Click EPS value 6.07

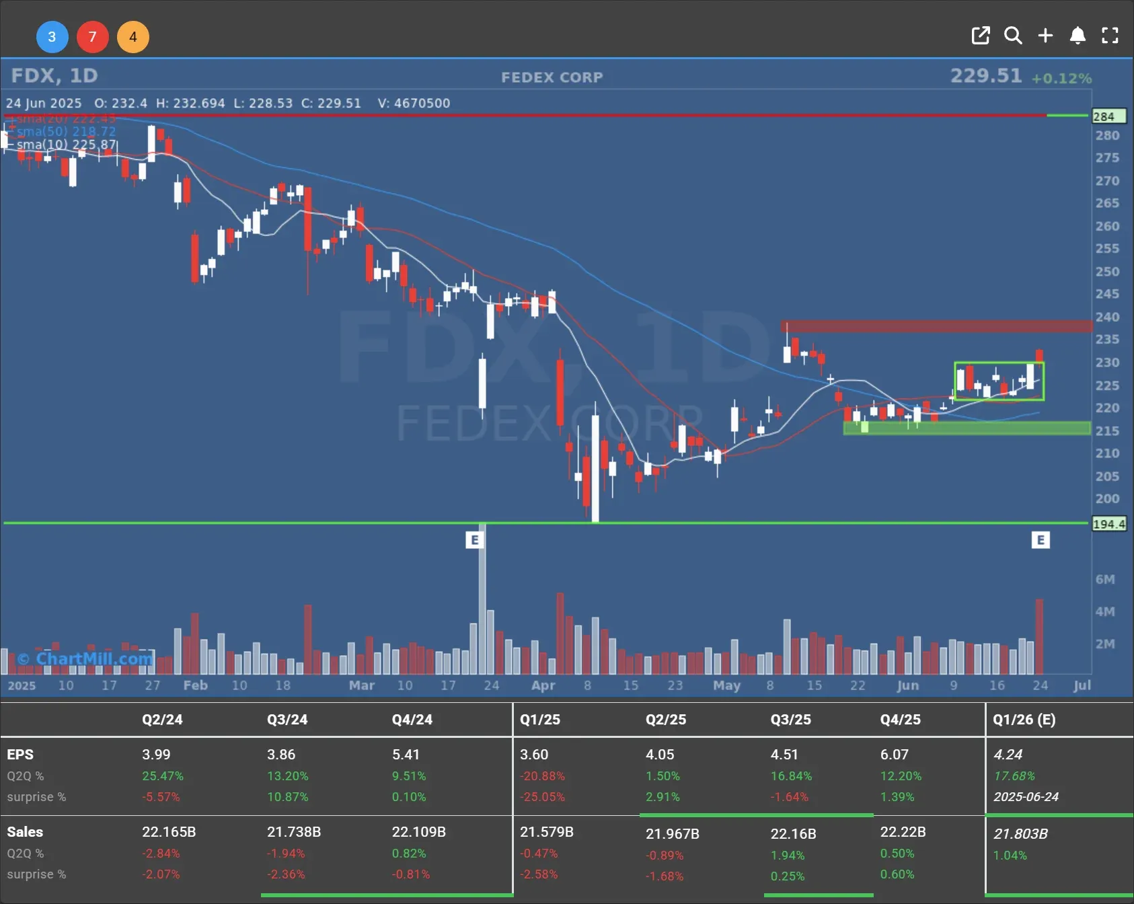tap(895, 755)
